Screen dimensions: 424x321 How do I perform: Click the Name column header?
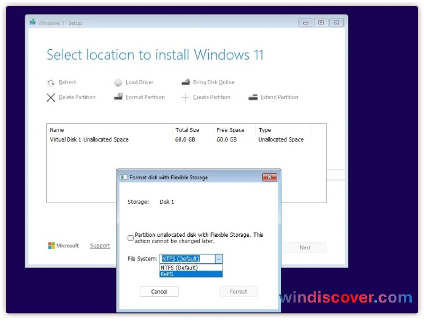57,130
